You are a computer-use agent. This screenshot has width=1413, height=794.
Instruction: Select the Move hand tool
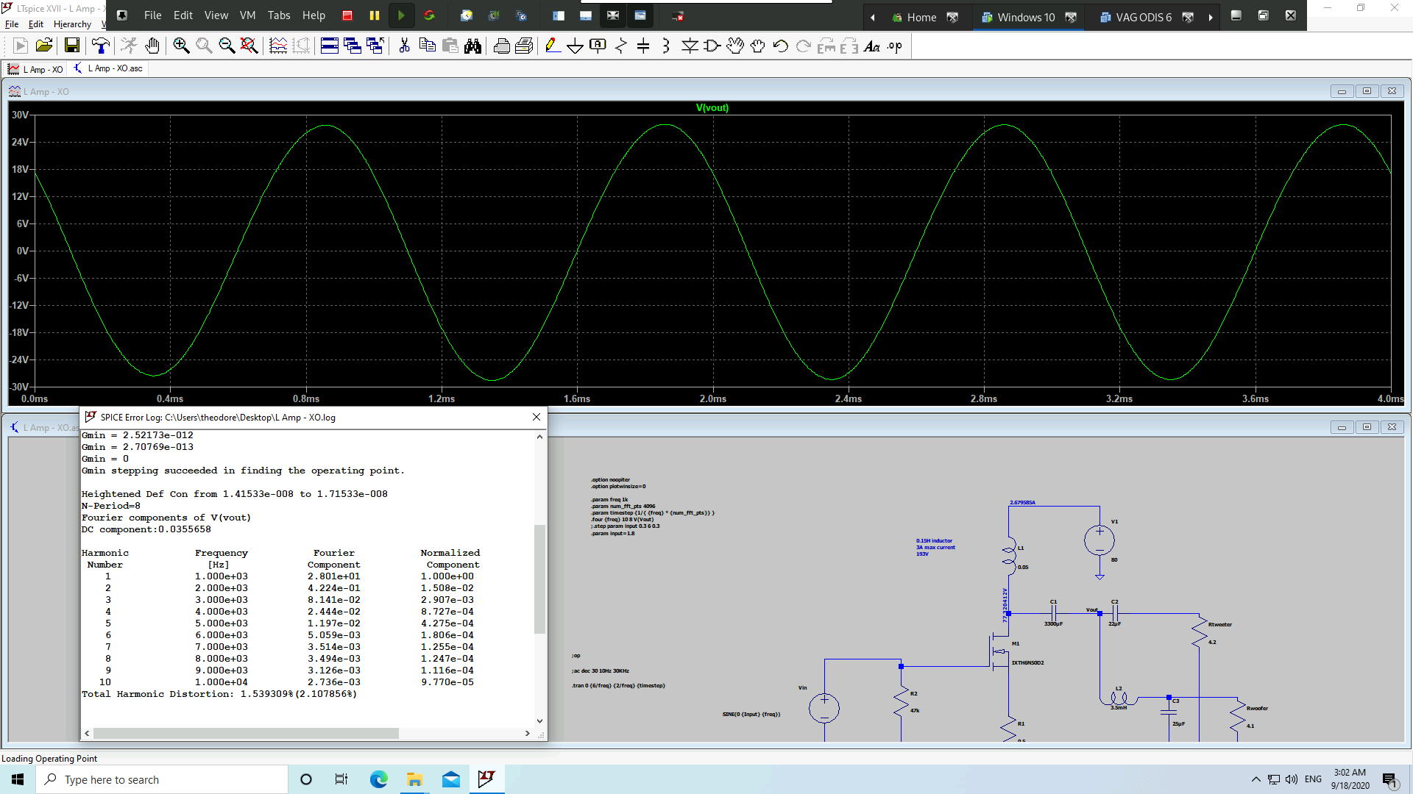click(735, 46)
